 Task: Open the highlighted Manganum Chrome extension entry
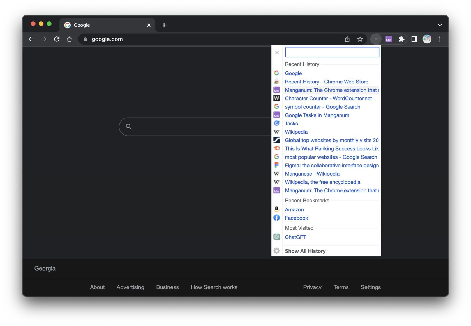point(332,90)
